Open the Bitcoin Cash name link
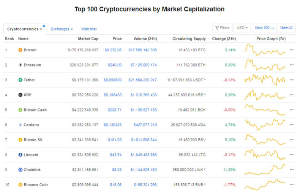This screenshot has width=303, height=192. [x=36, y=110]
